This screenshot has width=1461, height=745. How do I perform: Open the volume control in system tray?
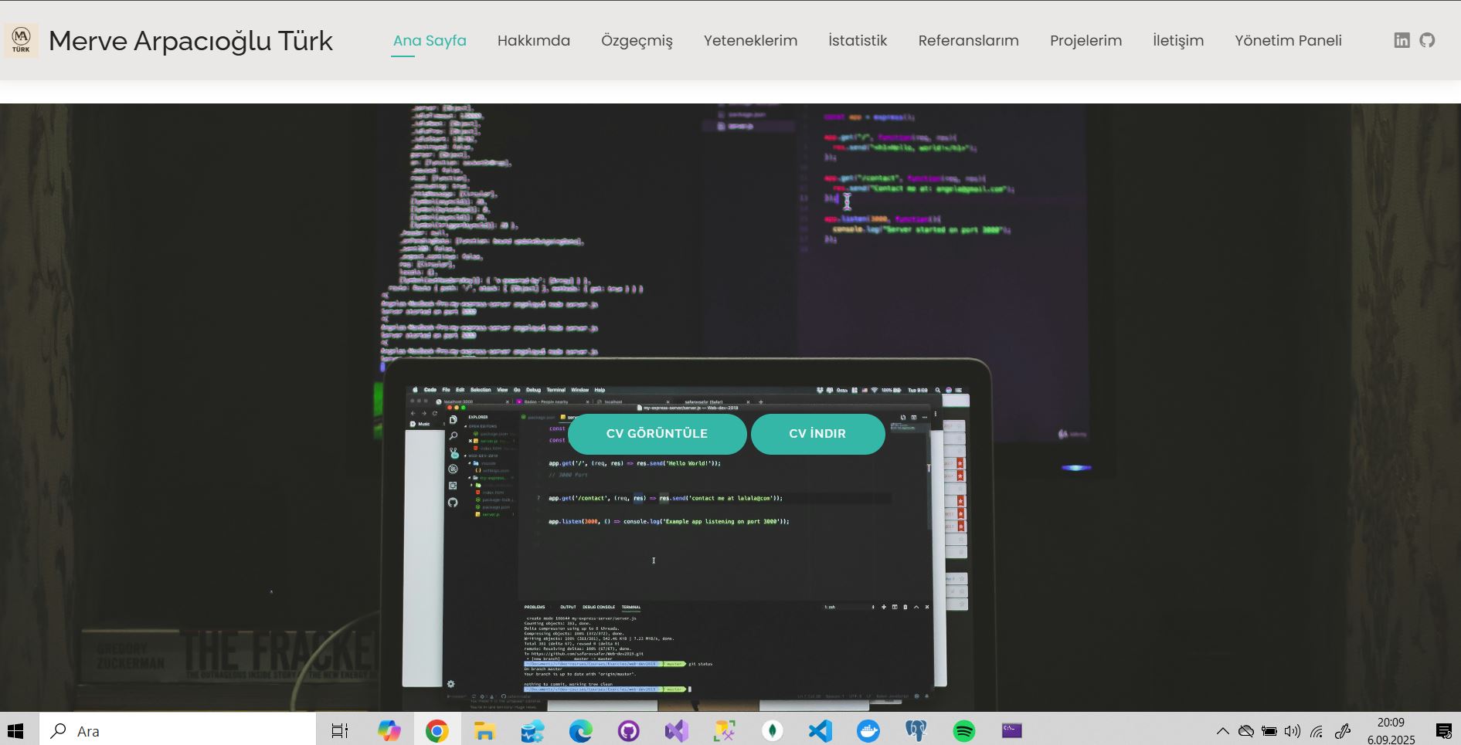tap(1292, 731)
